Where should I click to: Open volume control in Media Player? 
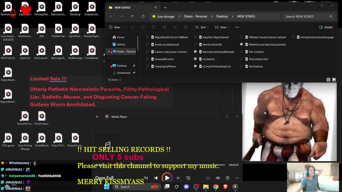pos(218,178)
